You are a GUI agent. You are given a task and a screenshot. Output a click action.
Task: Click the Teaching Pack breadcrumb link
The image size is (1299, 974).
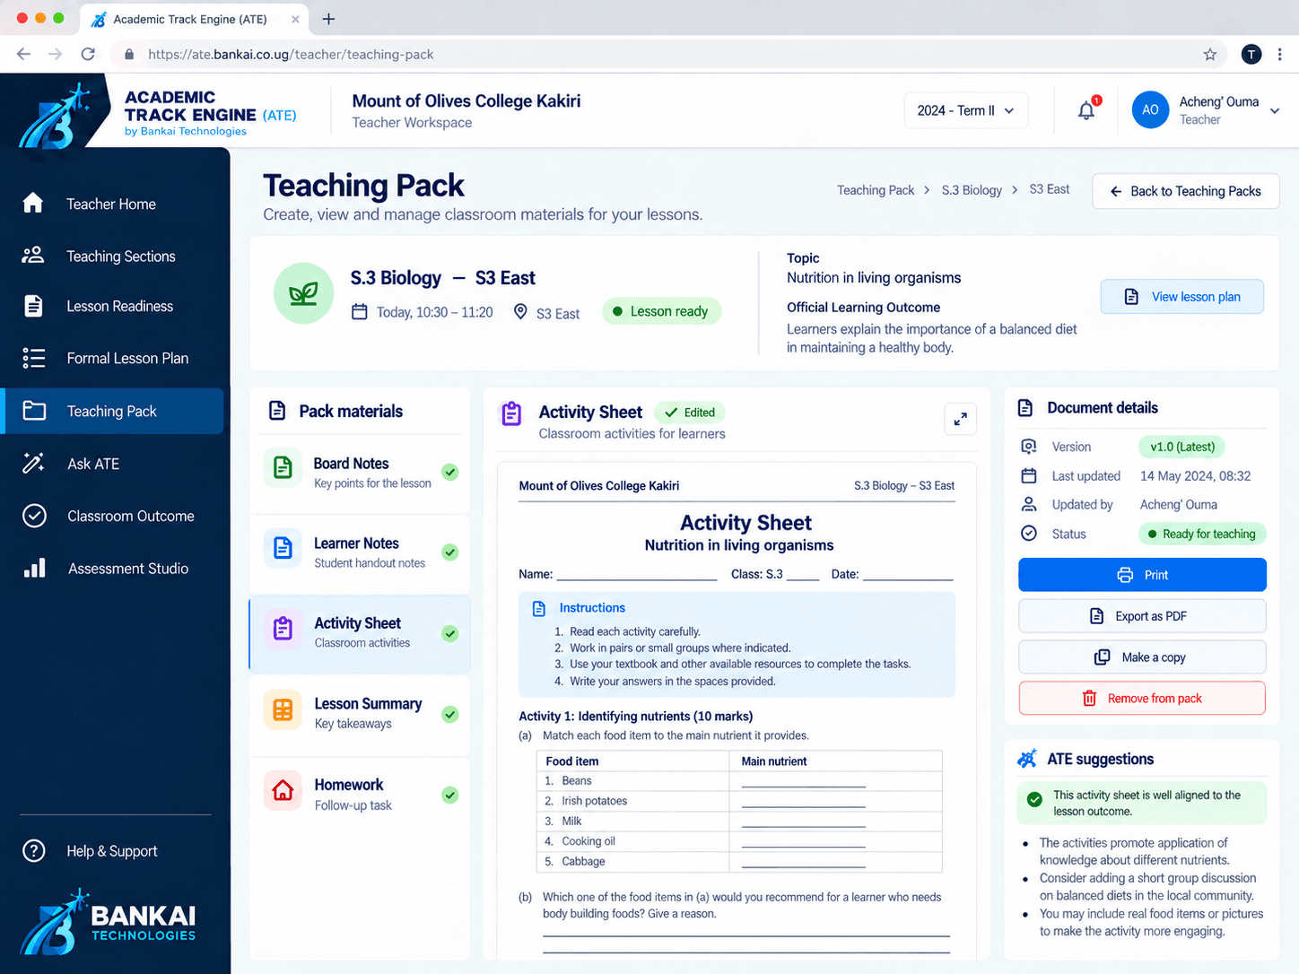tap(876, 190)
